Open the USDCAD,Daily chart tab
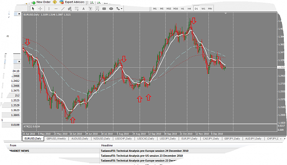This screenshot has height=165, width=287. pyautogui.click(x=146, y=138)
